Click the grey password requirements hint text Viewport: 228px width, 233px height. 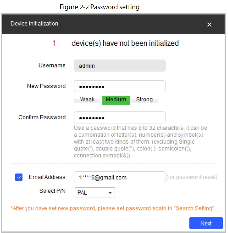click(x=141, y=142)
